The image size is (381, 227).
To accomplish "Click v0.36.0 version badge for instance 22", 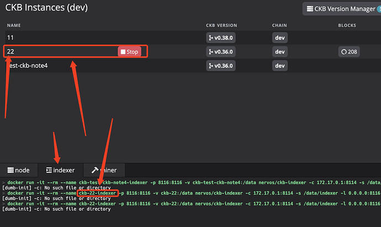I will point(221,52).
